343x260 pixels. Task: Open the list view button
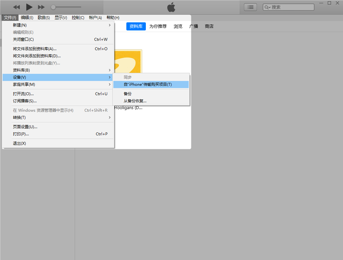pos(250,7)
